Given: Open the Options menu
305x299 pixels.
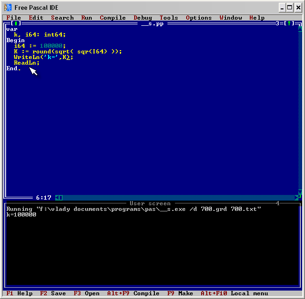Looking at the screenshot, I should (x=199, y=18).
